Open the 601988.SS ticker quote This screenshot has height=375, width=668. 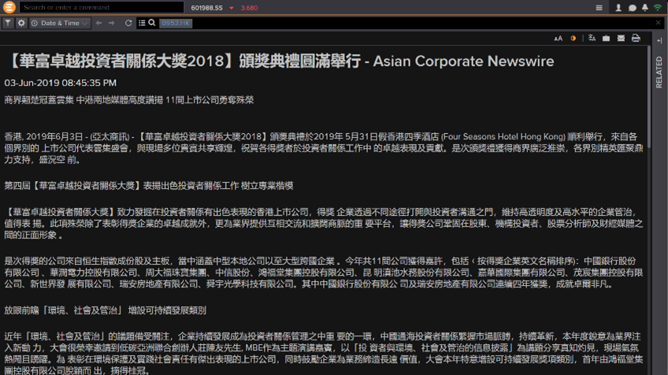coord(206,8)
